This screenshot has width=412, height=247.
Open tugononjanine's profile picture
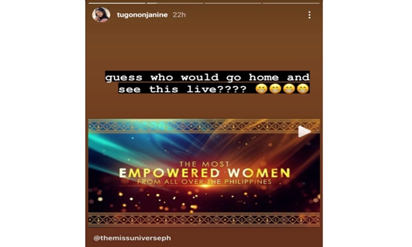(x=101, y=15)
